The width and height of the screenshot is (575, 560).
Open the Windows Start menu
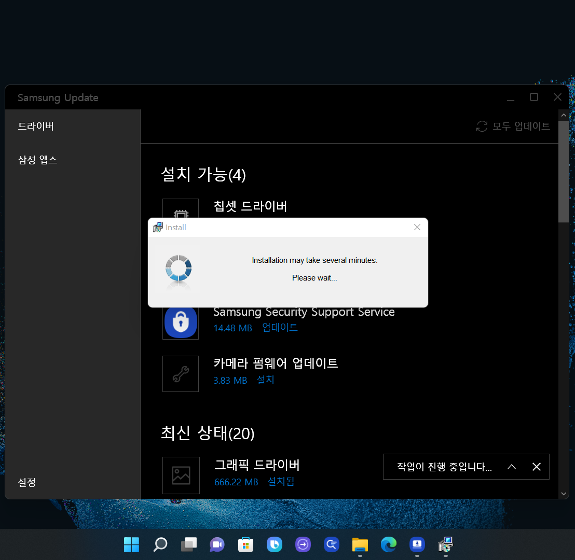(132, 544)
